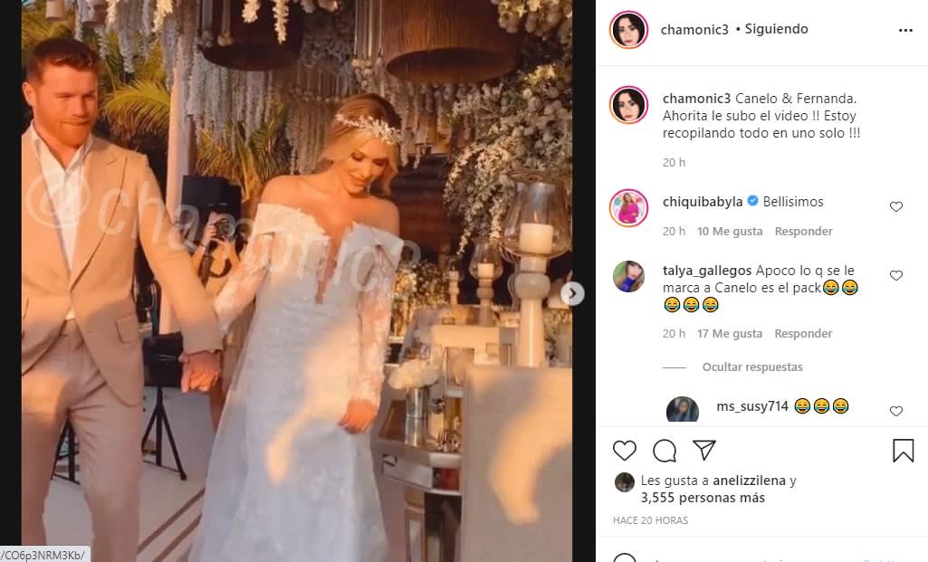This screenshot has height=562, width=928.
Task: Like ms_susy714 reply heart
Action: coord(896,411)
